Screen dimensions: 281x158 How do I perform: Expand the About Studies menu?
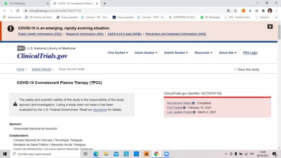click(146, 53)
